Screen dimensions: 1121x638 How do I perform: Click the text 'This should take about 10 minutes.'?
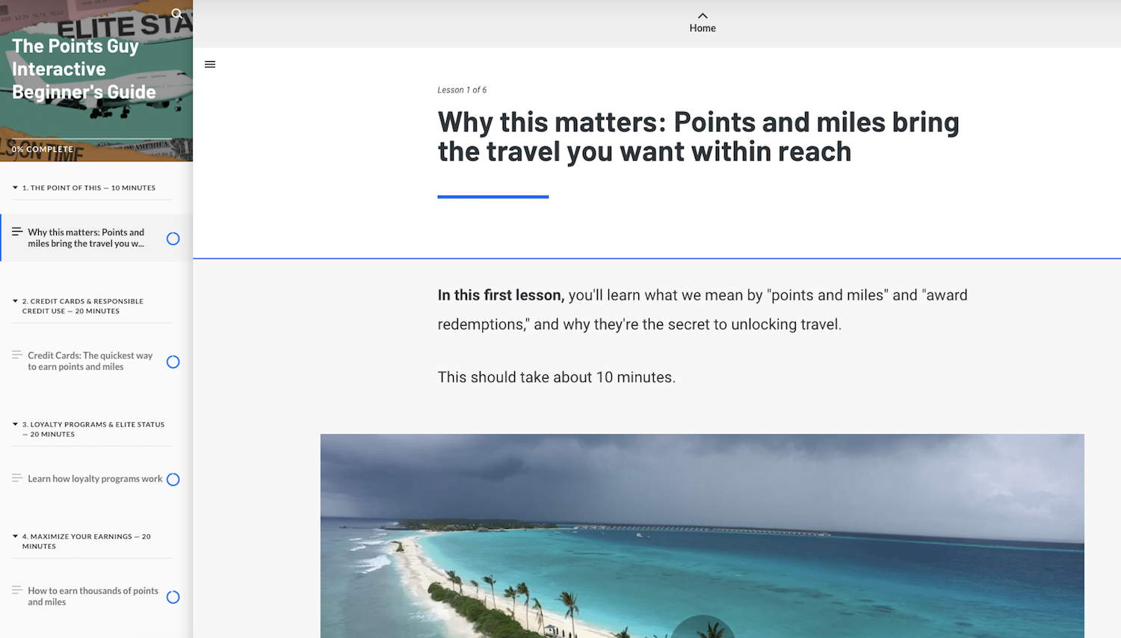pos(557,377)
